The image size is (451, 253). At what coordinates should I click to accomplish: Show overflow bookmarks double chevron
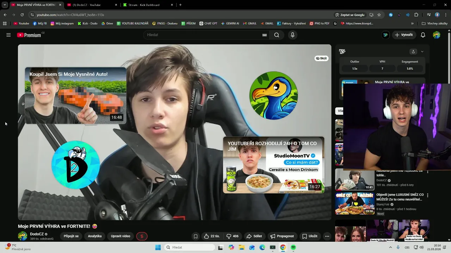click(x=412, y=24)
